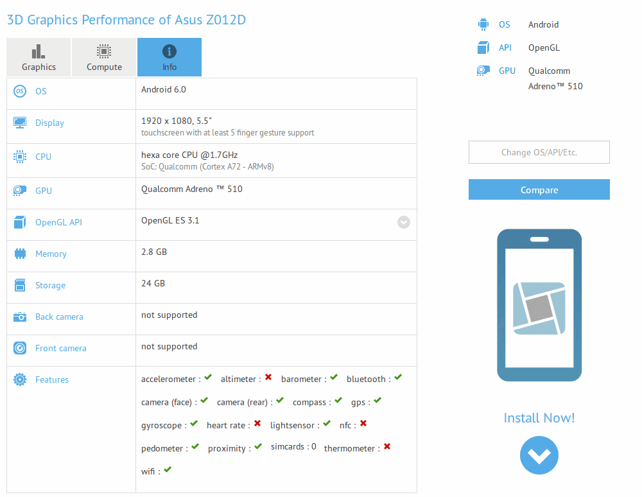Click the 'Android 6.0' value

(x=163, y=90)
